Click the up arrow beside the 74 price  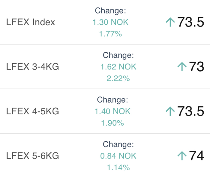click(182, 156)
